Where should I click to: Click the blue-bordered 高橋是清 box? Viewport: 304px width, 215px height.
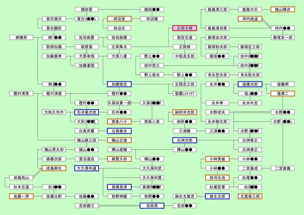[x=119, y=188]
